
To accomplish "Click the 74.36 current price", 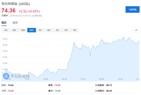I will point(8,10).
